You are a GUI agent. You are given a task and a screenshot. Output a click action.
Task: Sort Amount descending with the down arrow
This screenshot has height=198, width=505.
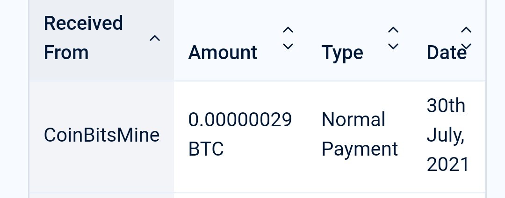click(288, 46)
